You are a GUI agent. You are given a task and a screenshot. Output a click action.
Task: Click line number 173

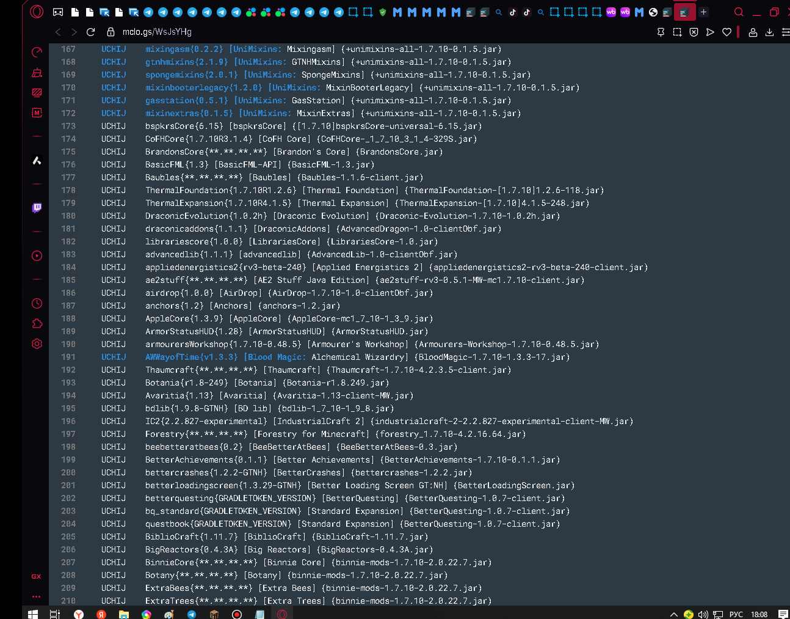68,126
